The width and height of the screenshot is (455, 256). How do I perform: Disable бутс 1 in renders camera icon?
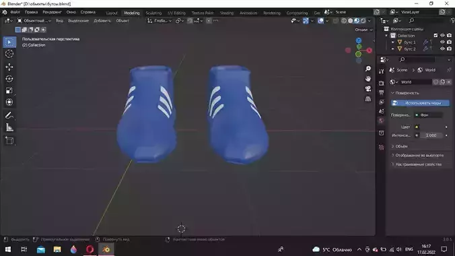[449, 42]
